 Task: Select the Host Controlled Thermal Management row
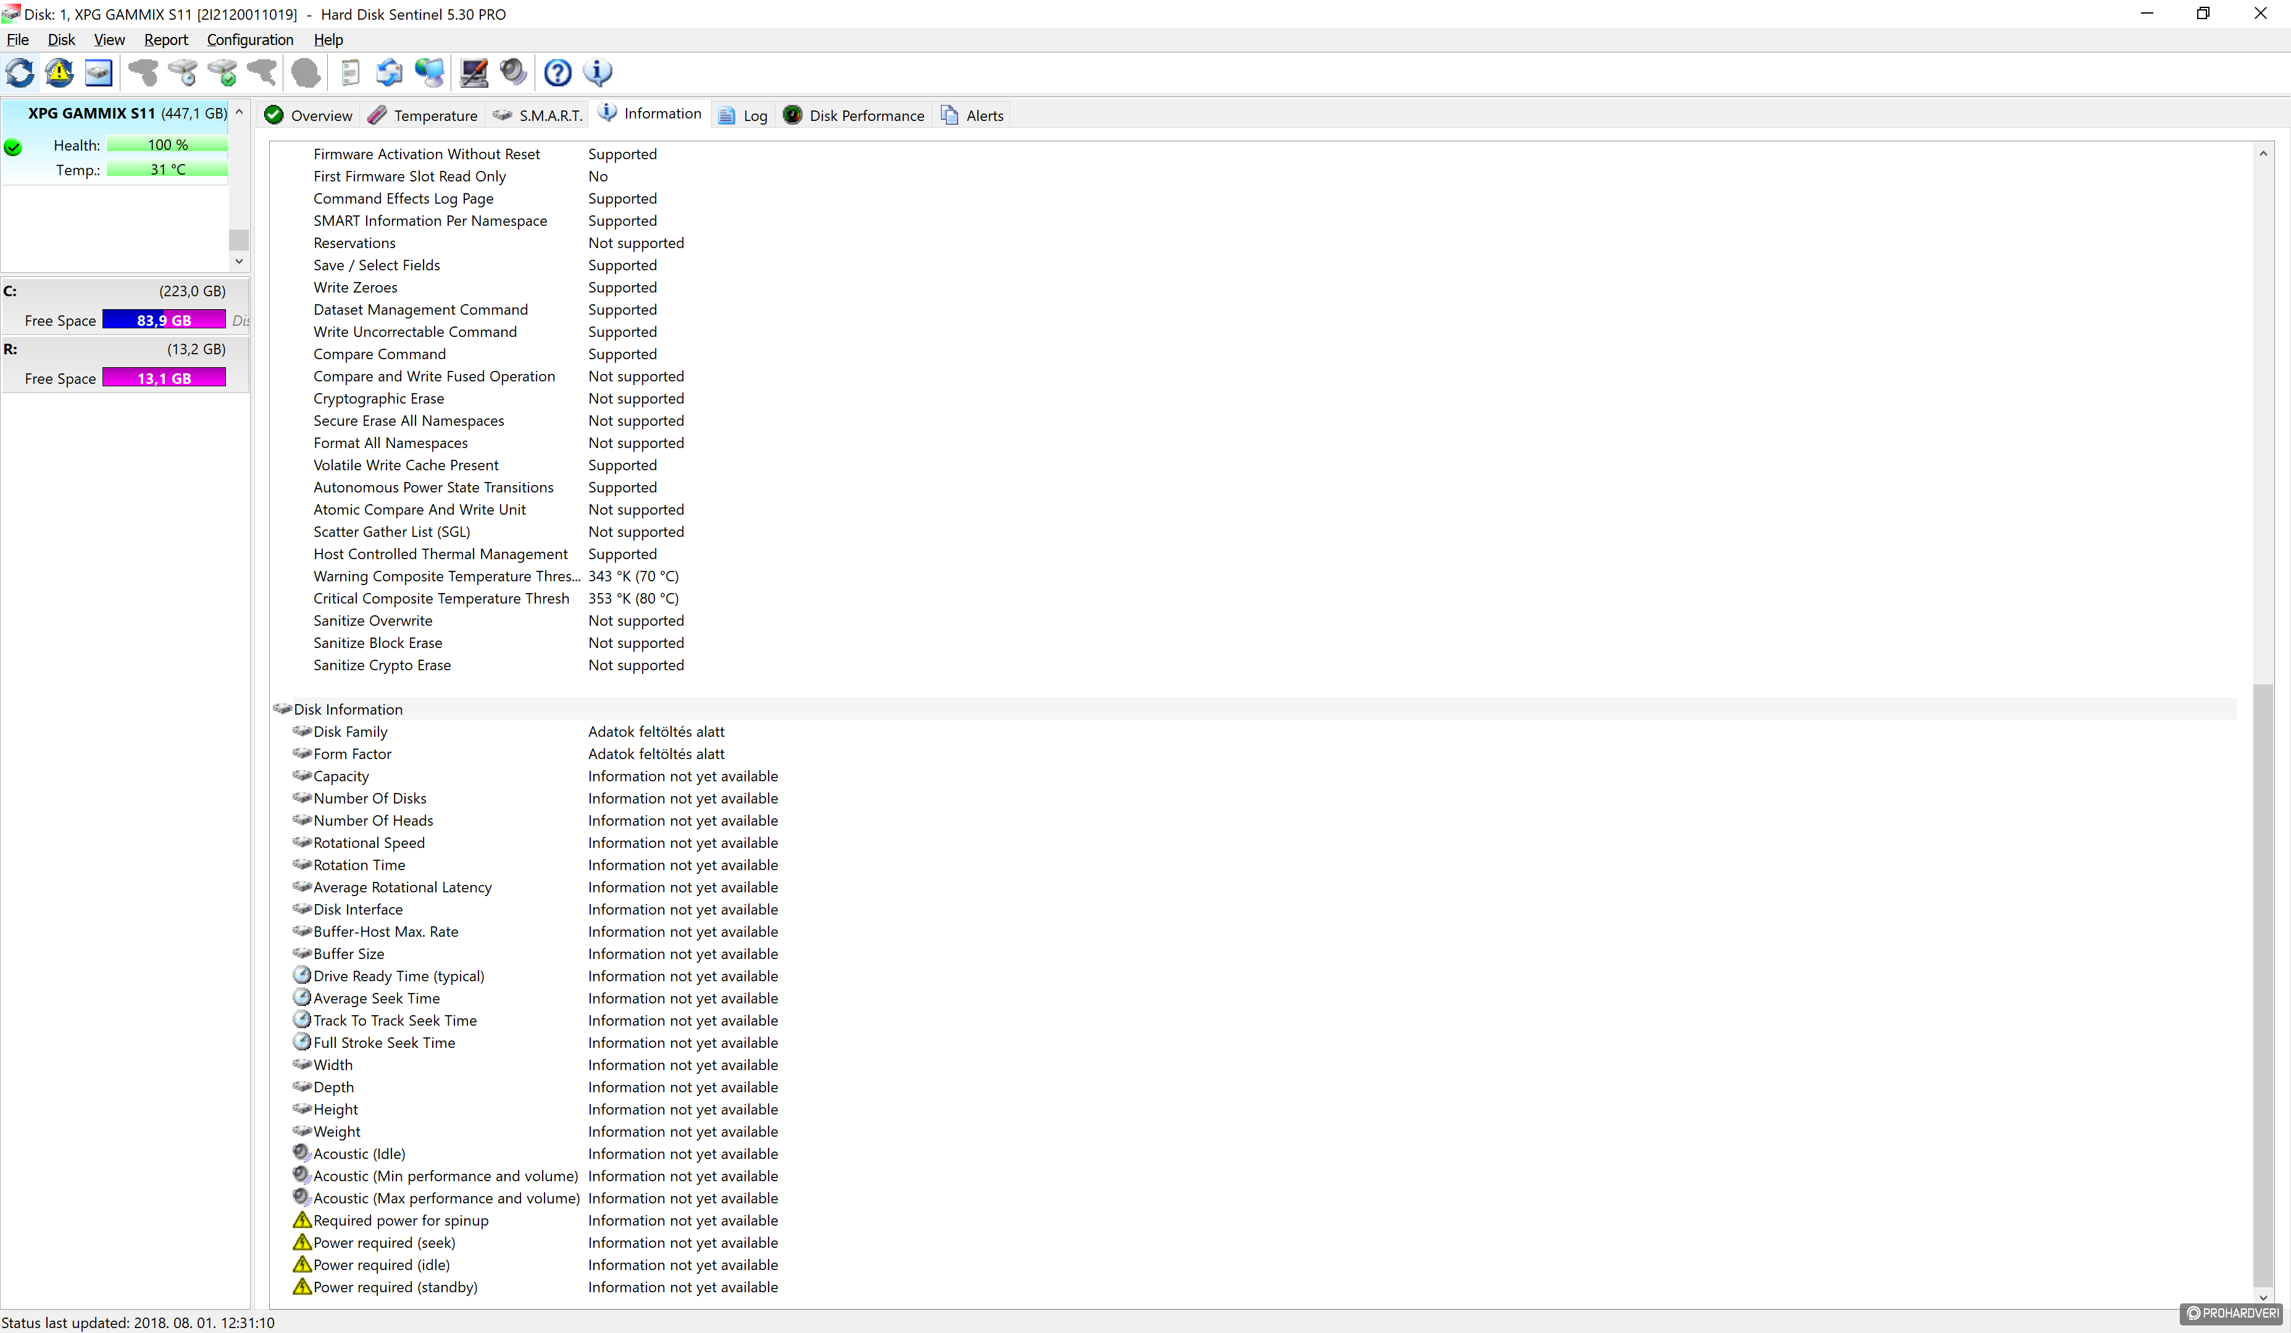pos(1254,554)
